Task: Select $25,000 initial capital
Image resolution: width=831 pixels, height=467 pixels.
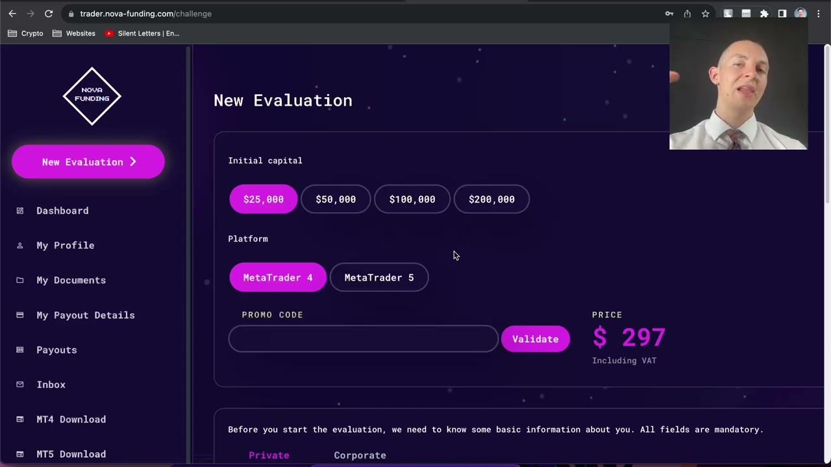Action: coord(264,199)
